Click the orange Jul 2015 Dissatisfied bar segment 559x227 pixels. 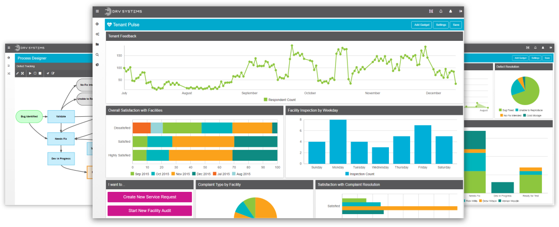[x=142, y=128]
